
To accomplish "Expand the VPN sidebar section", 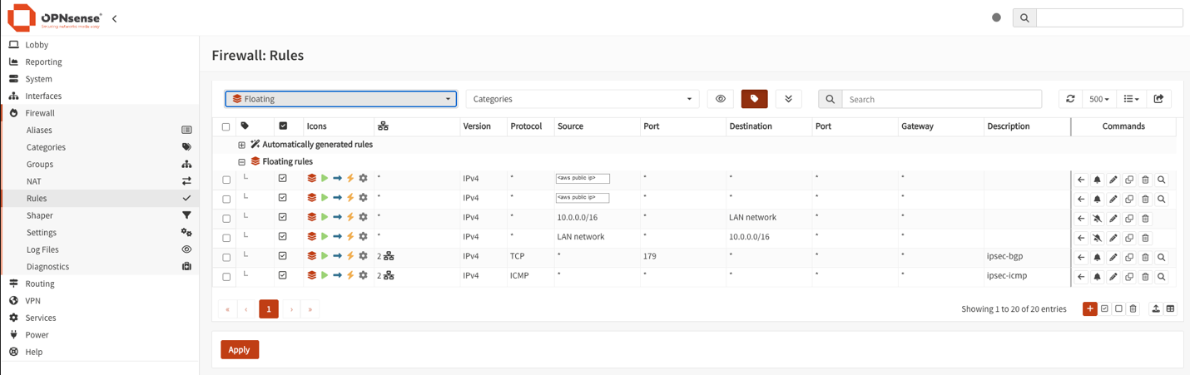I will coord(100,301).
